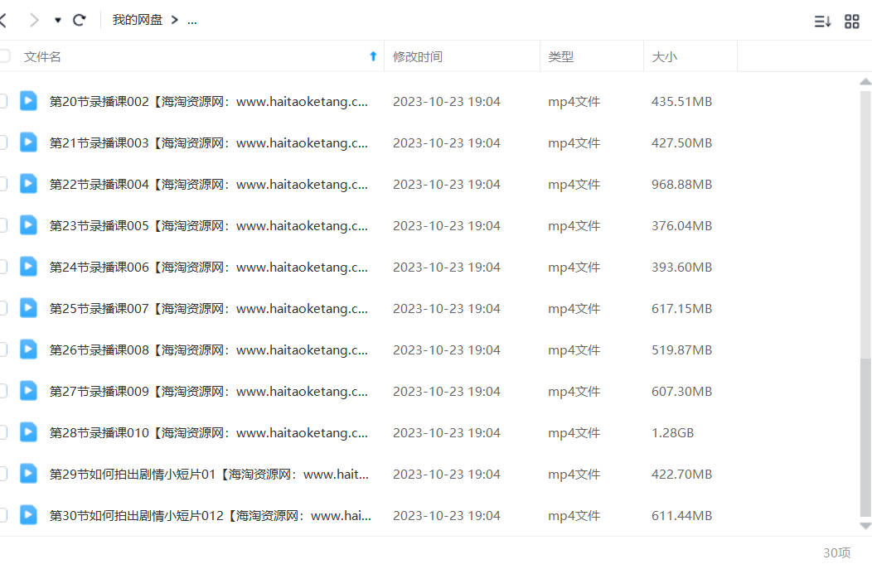The height and width of the screenshot is (564, 872).
Task: Click the 435.51MB size cell
Action: pos(682,102)
